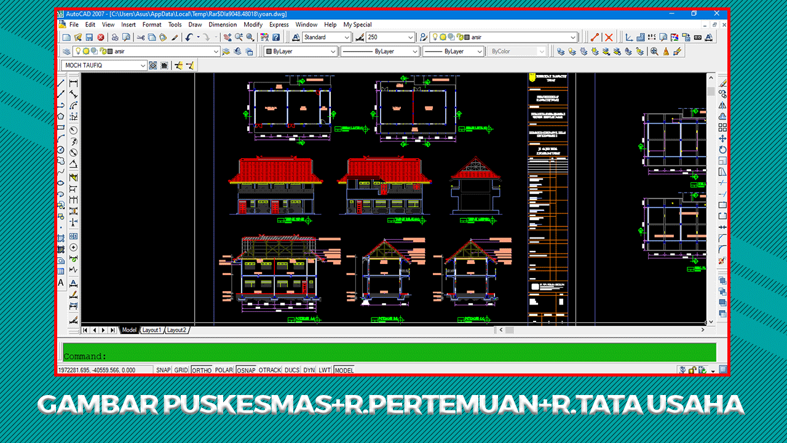The width and height of the screenshot is (787, 443).
Task: Click the Help question mark icon
Action: pyautogui.click(x=276, y=38)
